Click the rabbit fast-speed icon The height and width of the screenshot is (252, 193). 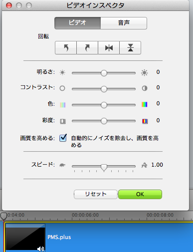[144, 165]
